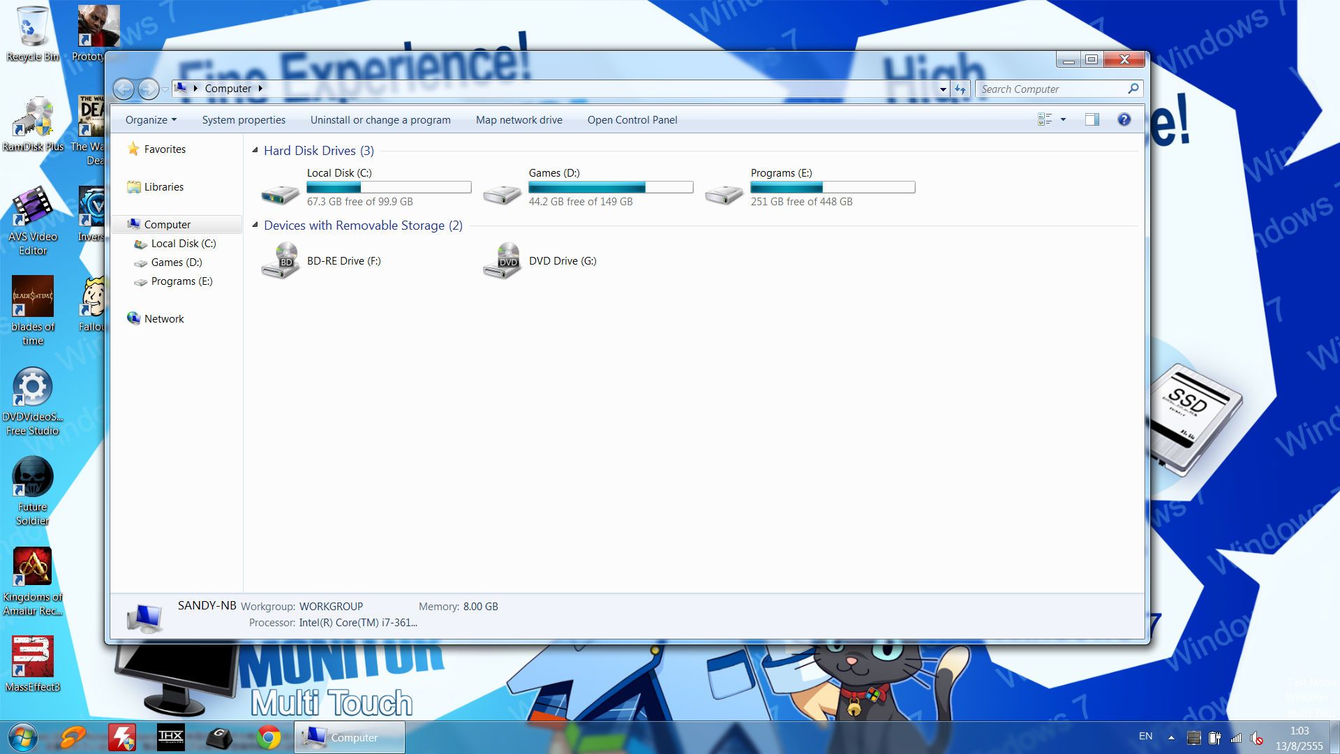Click the Windows Start orb
This screenshot has width=1340, height=754.
pos(22,737)
